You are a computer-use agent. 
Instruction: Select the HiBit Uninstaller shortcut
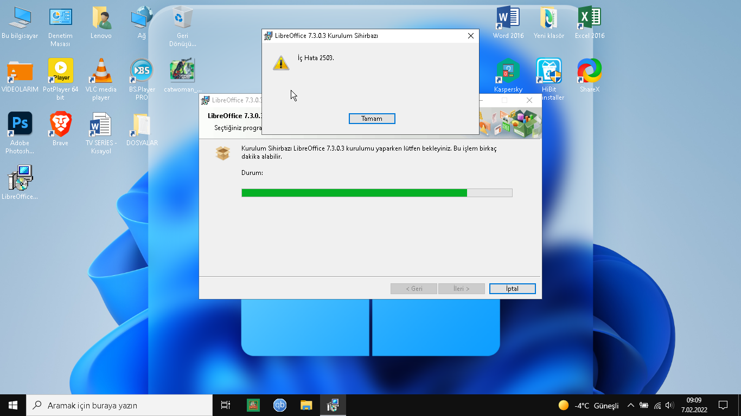[x=549, y=80]
